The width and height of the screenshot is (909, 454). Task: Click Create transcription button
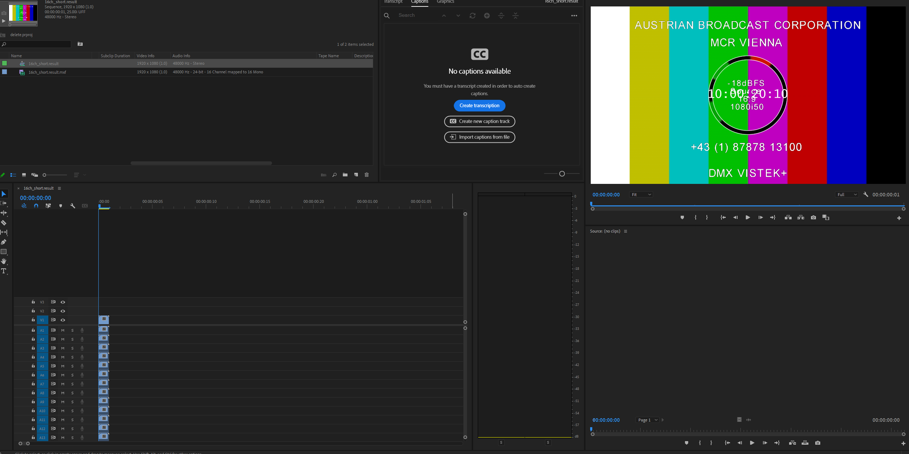click(x=480, y=106)
